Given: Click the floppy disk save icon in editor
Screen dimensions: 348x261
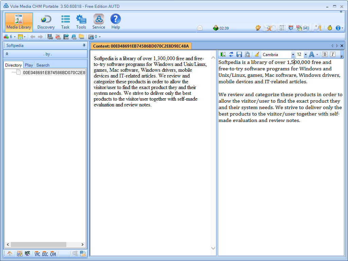Looking at the screenshot, I should [239, 54].
